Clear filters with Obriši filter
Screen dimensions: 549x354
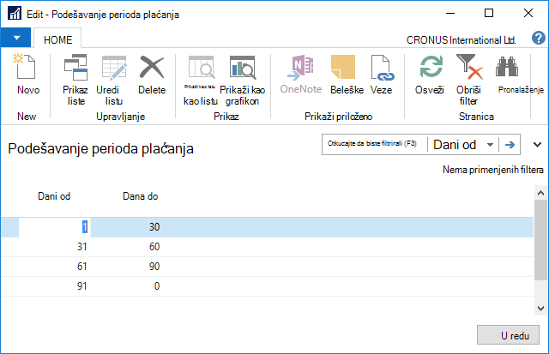point(469,67)
